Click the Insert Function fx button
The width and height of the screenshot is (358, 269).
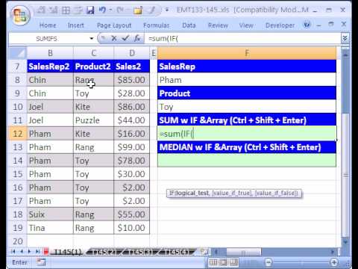137,38
